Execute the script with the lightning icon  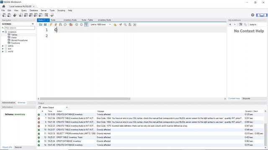[x=51, y=25]
